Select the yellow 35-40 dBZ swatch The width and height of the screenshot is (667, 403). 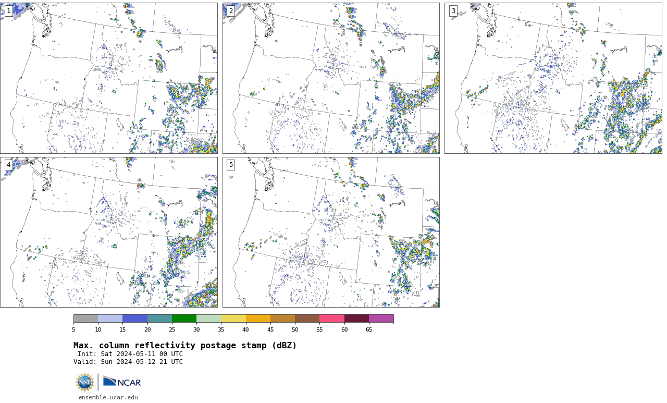(233, 319)
